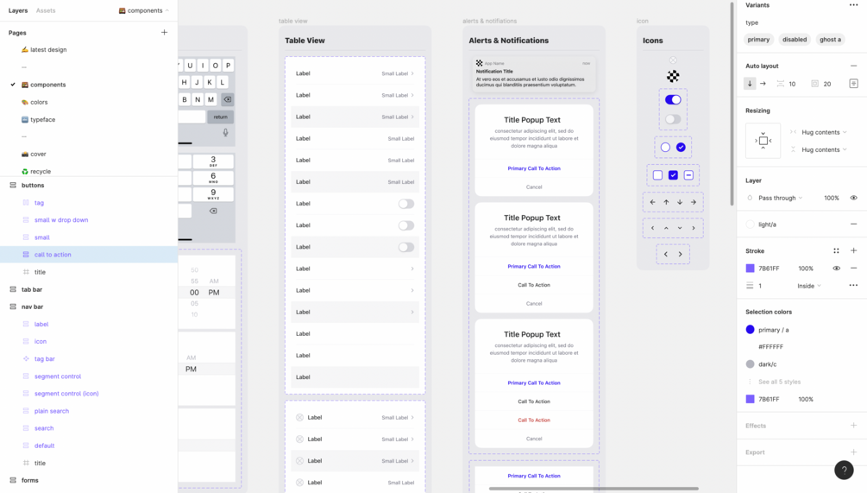The image size is (867, 493).
Task: Click the canvas horizontal scrollbar
Action: [x=594, y=489]
